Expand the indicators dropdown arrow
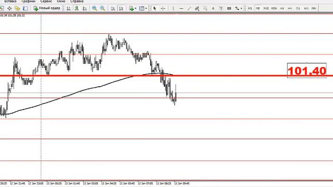 coord(135,8)
